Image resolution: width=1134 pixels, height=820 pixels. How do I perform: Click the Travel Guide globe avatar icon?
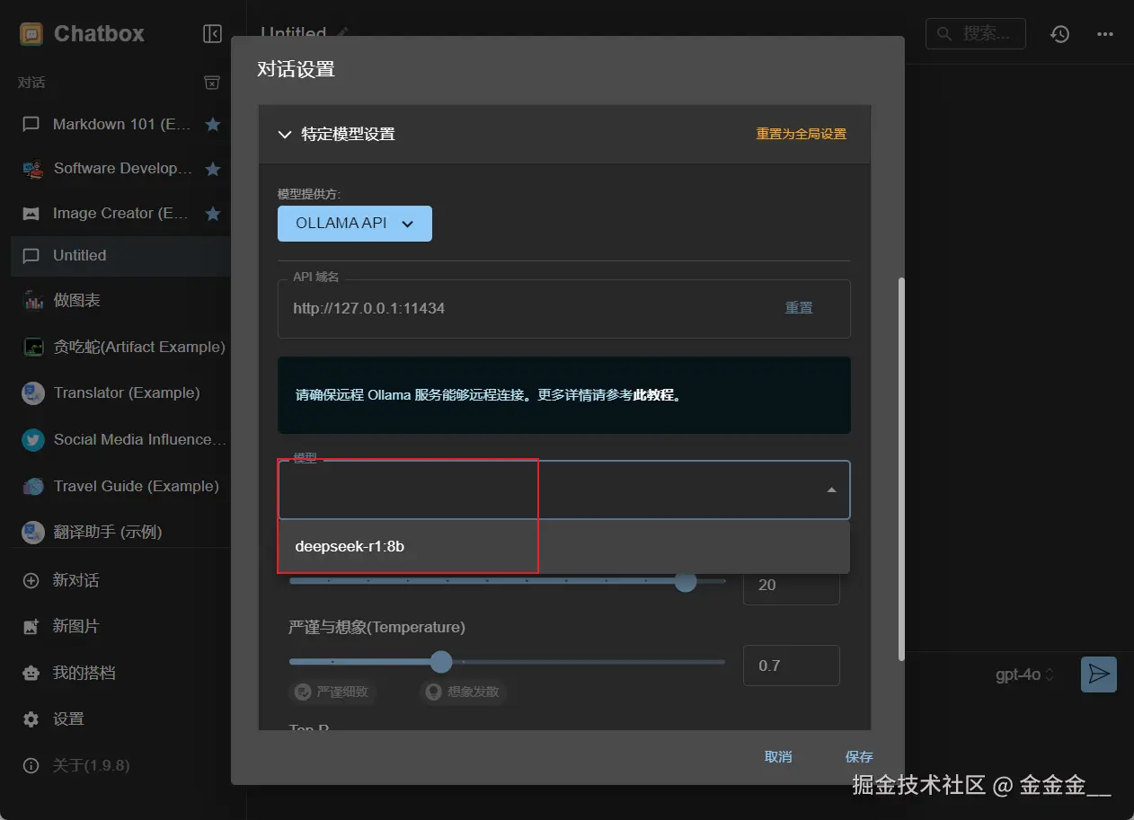point(33,486)
